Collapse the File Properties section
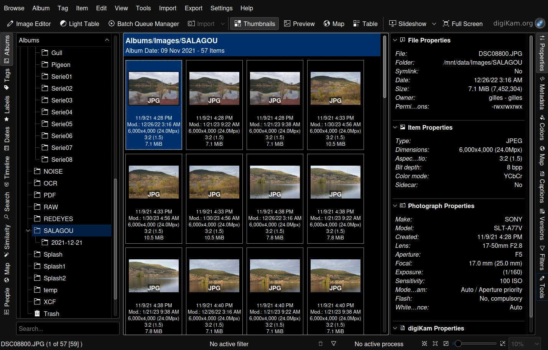This screenshot has height=350, width=548. [x=395, y=40]
